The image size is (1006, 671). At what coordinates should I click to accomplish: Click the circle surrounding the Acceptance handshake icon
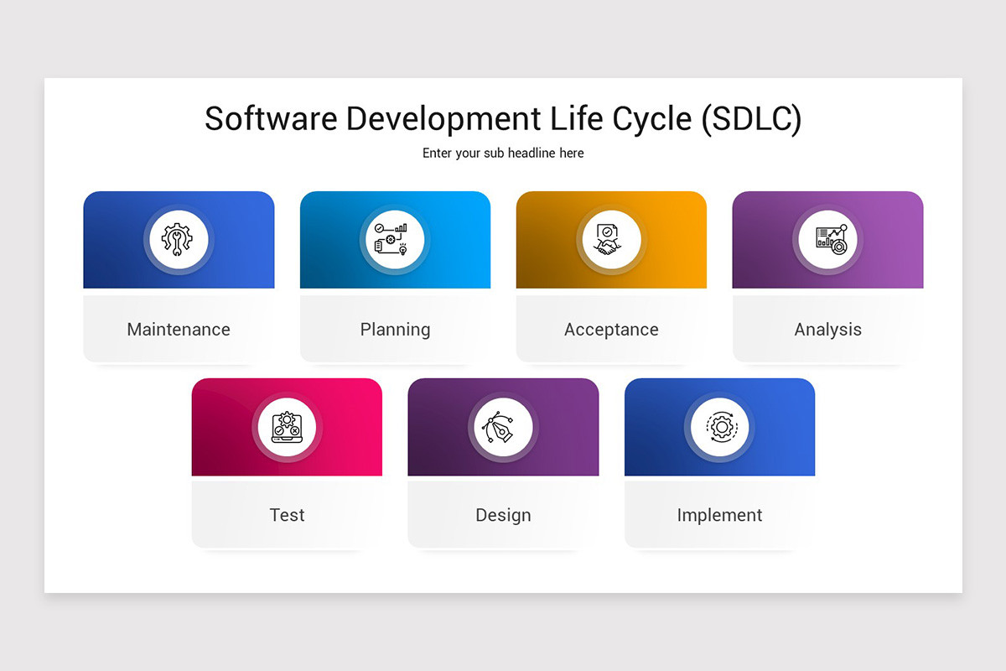point(611,239)
